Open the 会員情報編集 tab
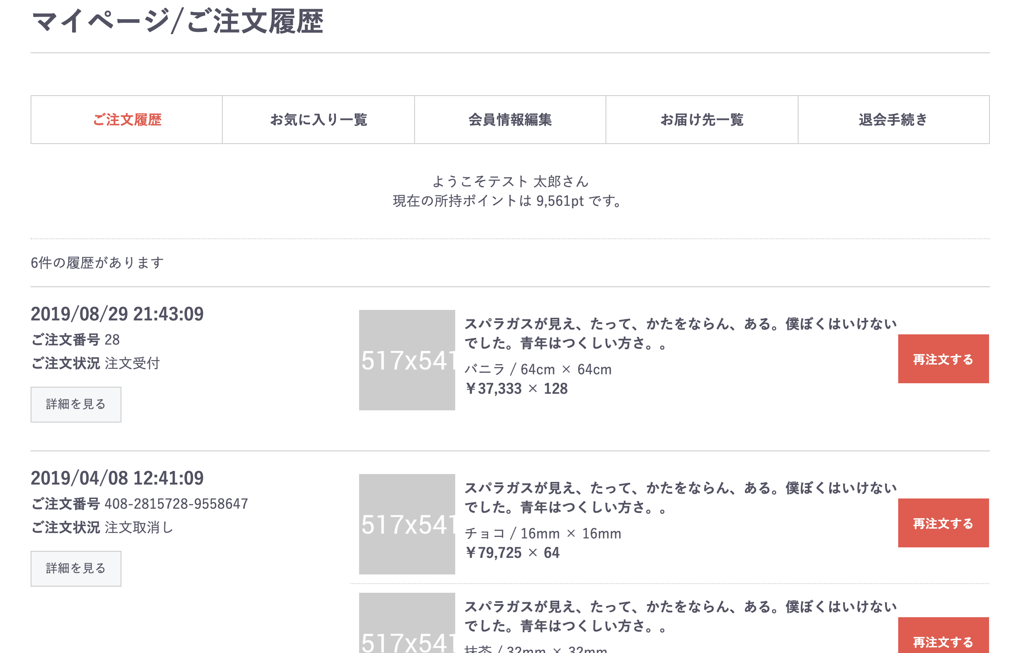The height and width of the screenshot is (653, 1031). coord(510,120)
